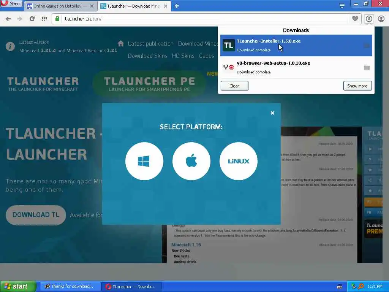Choose the Windows platform

[144, 161]
